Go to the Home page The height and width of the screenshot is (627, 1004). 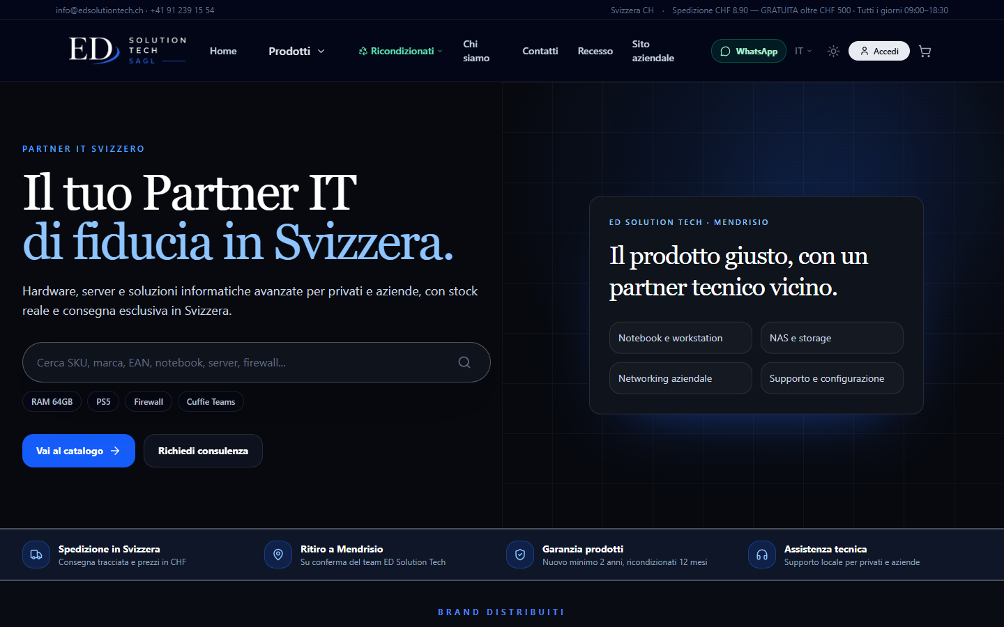(223, 51)
